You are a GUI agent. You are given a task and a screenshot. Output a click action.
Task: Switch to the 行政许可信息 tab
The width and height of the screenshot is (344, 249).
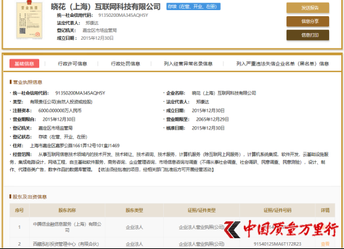[72, 63]
